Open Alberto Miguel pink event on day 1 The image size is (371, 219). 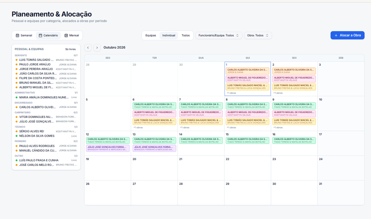click(x=247, y=79)
